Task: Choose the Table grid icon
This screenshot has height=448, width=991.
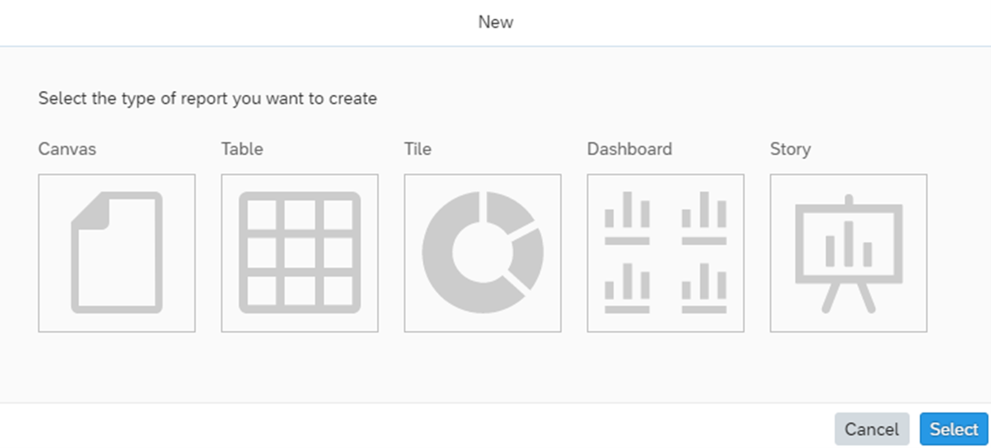Action: click(300, 252)
